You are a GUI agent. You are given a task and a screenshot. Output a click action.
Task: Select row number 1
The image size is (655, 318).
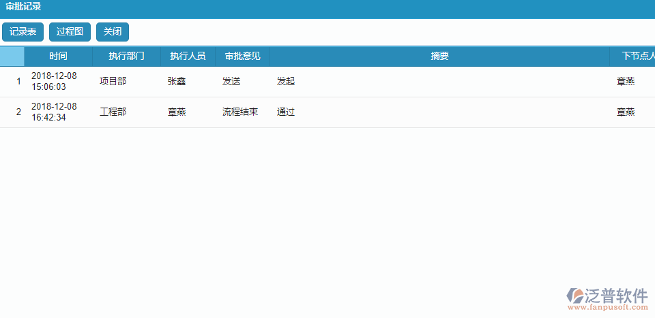point(18,82)
